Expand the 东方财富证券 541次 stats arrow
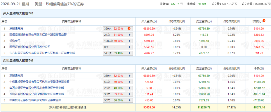Viewport: 271px width, 112px height. (x=130, y=53)
